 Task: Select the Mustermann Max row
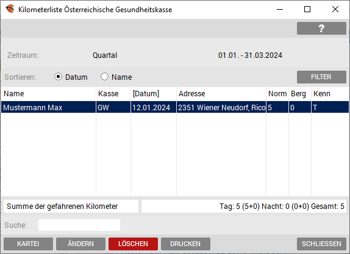tap(175, 107)
